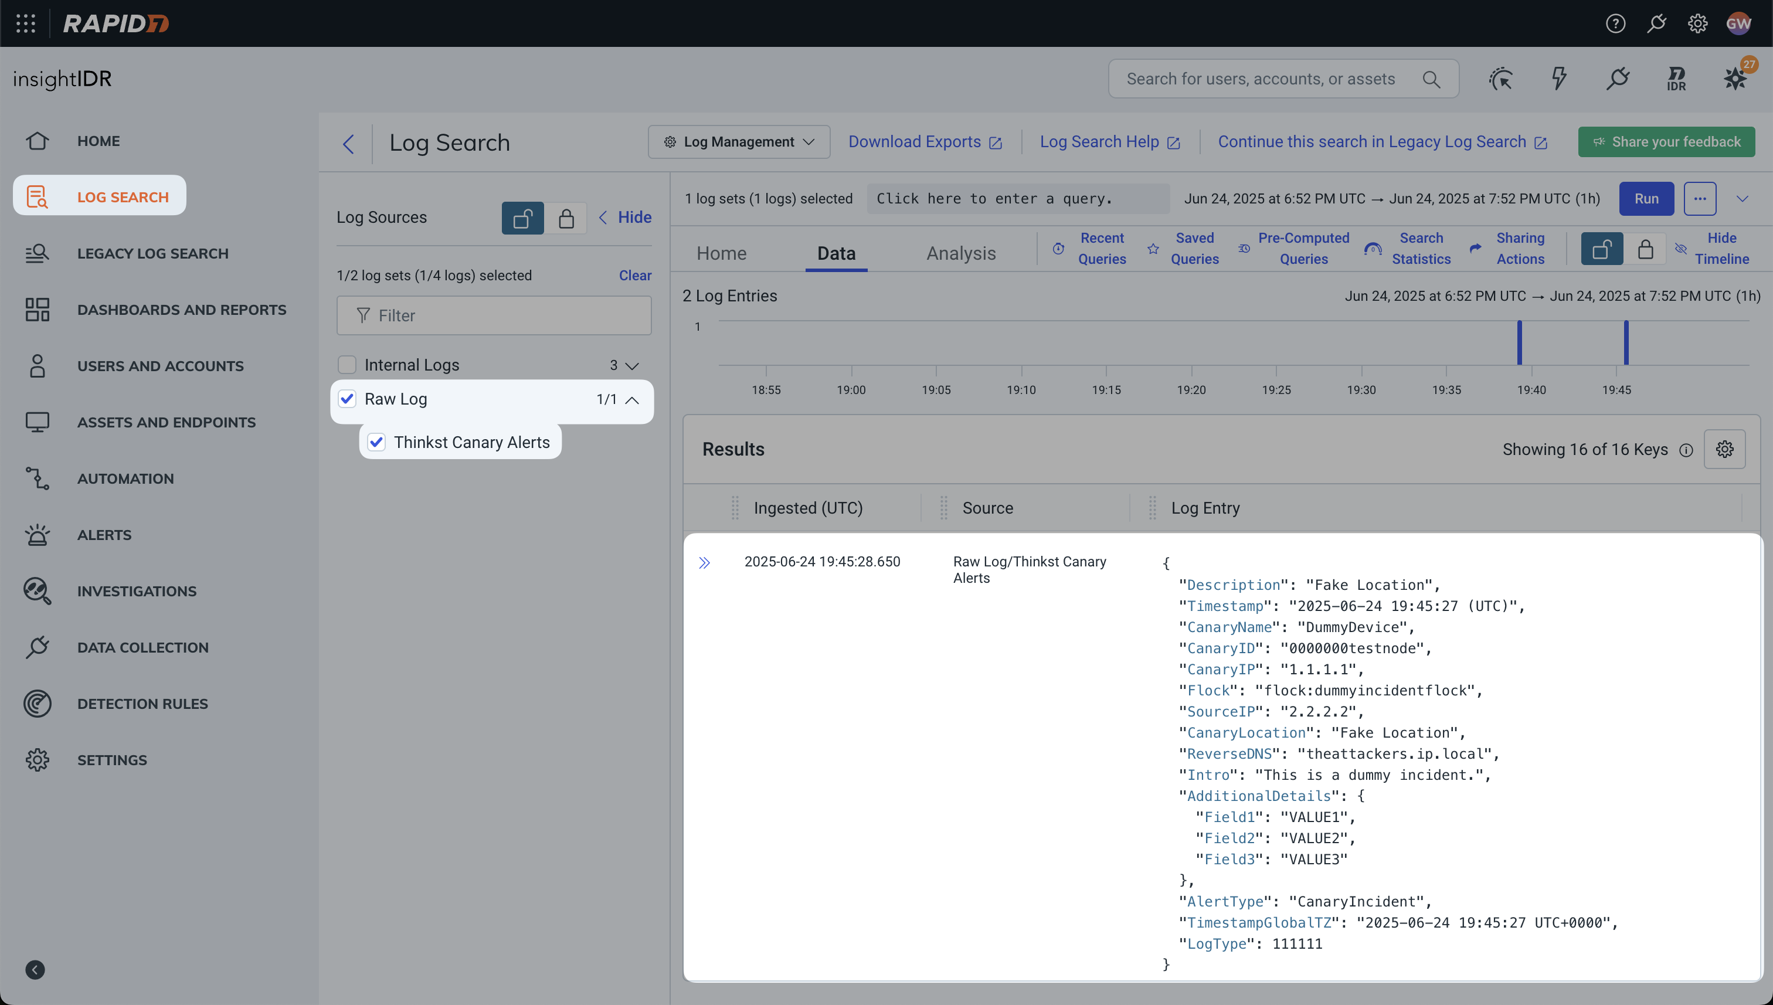Click the Run button

coord(1646,199)
